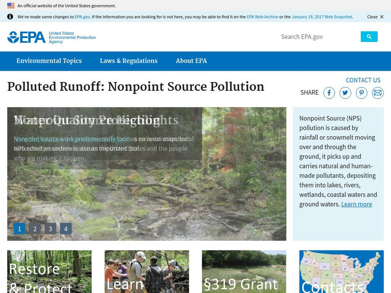Share page via email icon
Screen dimensions: 391x293
(x=378, y=93)
